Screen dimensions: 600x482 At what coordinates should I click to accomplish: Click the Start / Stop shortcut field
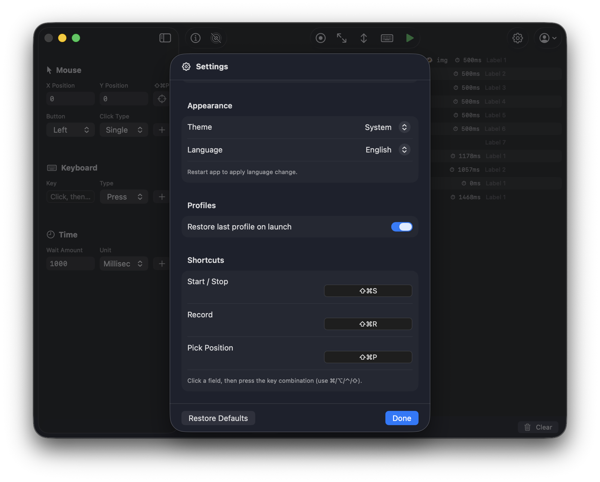pyautogui.click(x=368, y=291)
